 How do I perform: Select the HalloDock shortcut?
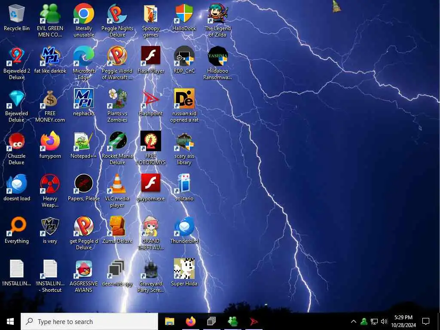(184, 13)
